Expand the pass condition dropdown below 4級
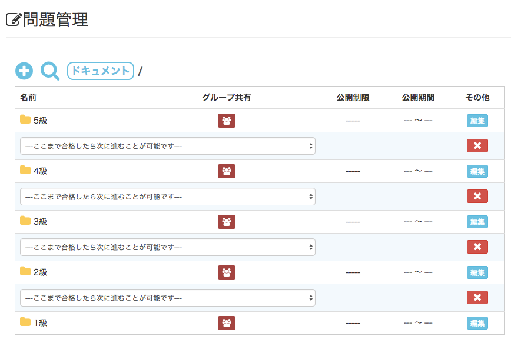This screenshot has height=346, width=511. coord(168,197)
